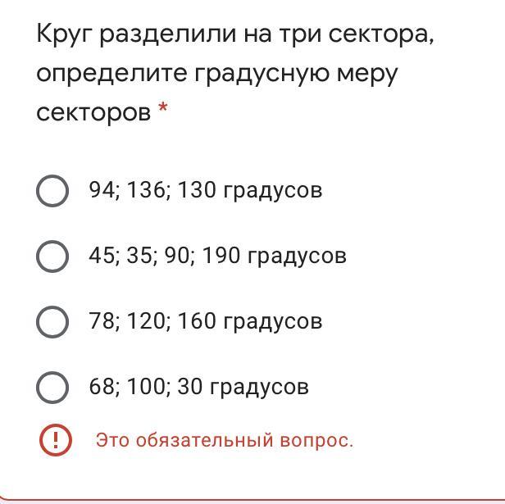505x504 pixels.
Task: Click the label text '94; 136; 130 градусов'
Action: click(x=205, y=190)
